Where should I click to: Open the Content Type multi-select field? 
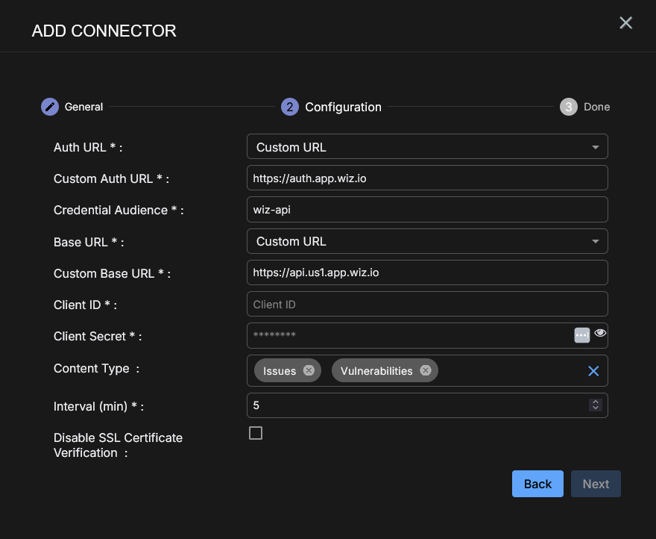click(x=507, y=371)
